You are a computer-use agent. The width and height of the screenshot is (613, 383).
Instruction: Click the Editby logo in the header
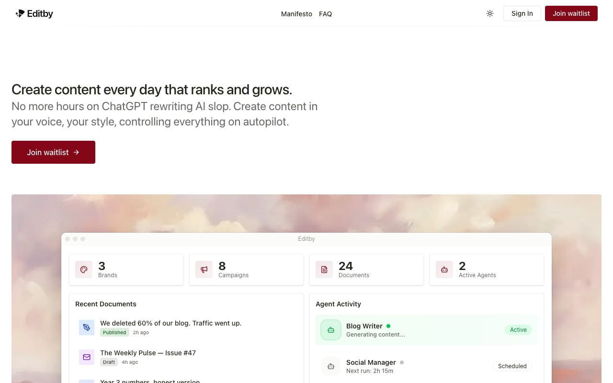point(34,14)
